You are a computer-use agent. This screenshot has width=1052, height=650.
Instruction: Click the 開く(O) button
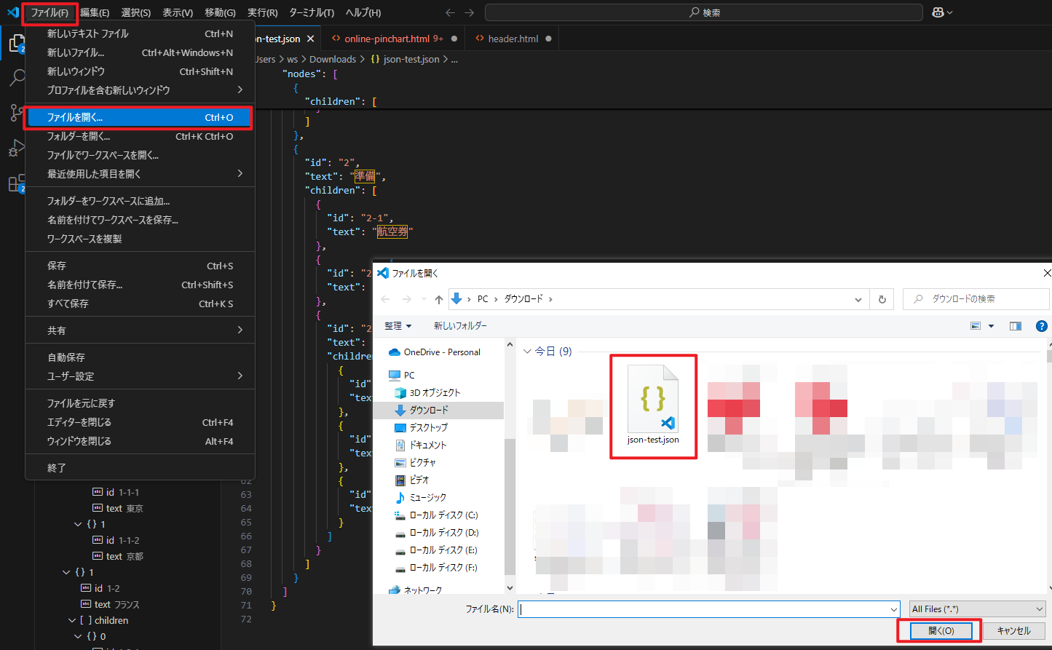[x=941, y=630]
